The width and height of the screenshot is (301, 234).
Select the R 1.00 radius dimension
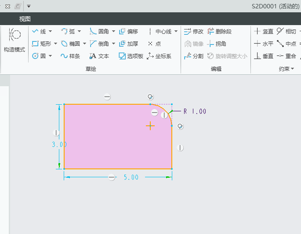pyautogui.click(x=195, y=111)
